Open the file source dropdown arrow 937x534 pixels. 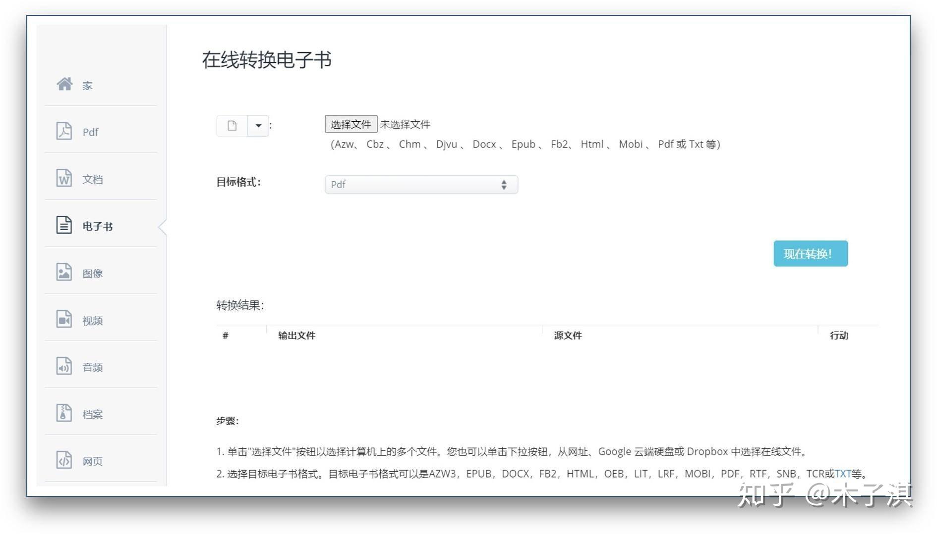258,126
